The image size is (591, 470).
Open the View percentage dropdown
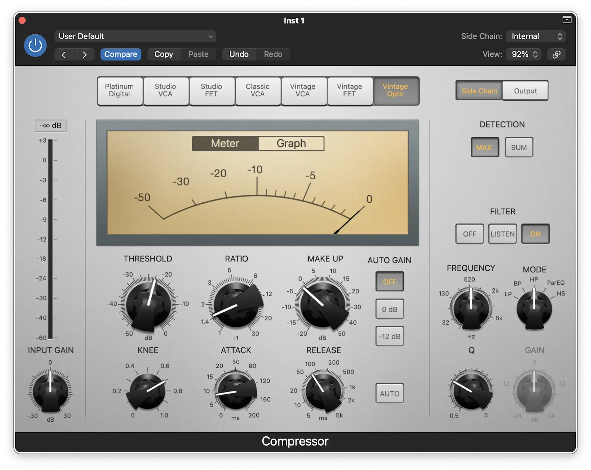(523, 54)
